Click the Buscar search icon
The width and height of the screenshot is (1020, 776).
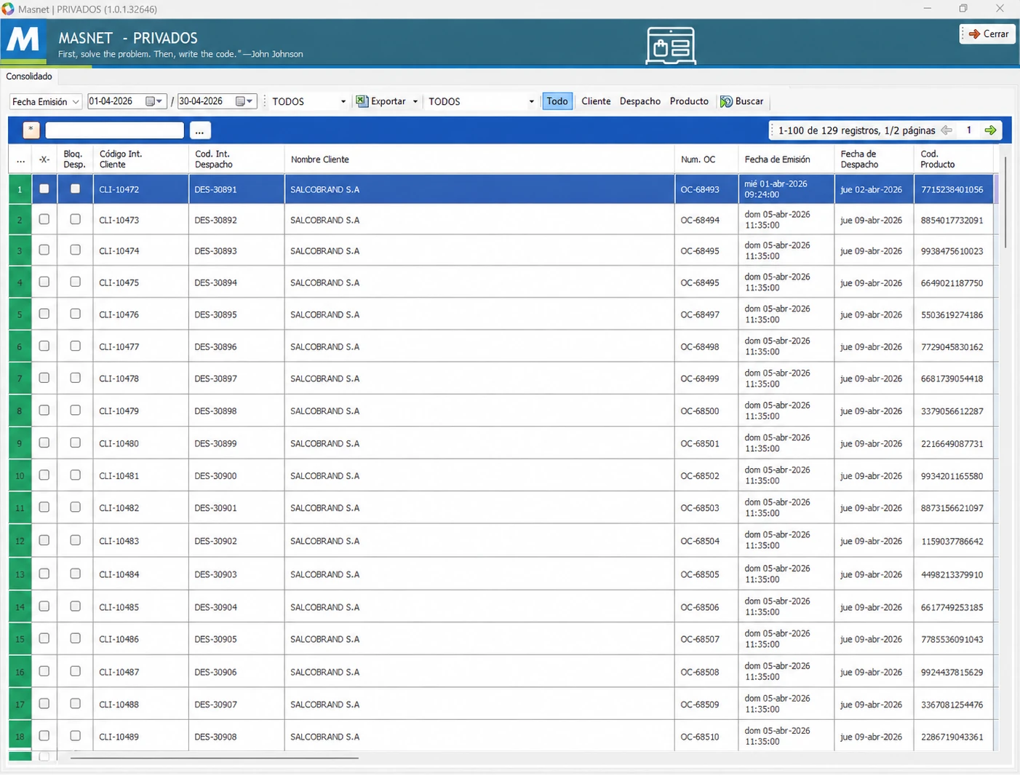[726, 102]
